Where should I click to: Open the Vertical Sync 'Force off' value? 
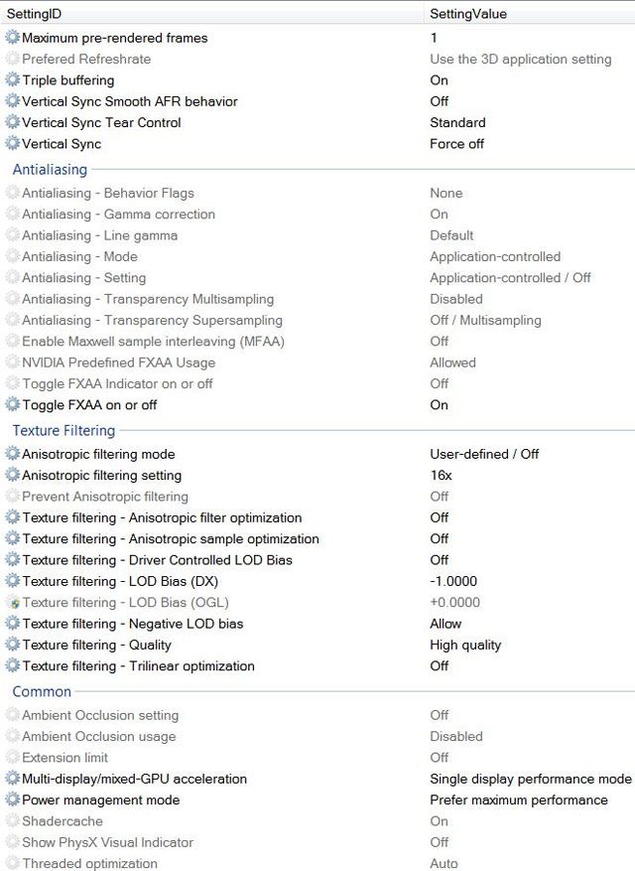click(456, 144)
